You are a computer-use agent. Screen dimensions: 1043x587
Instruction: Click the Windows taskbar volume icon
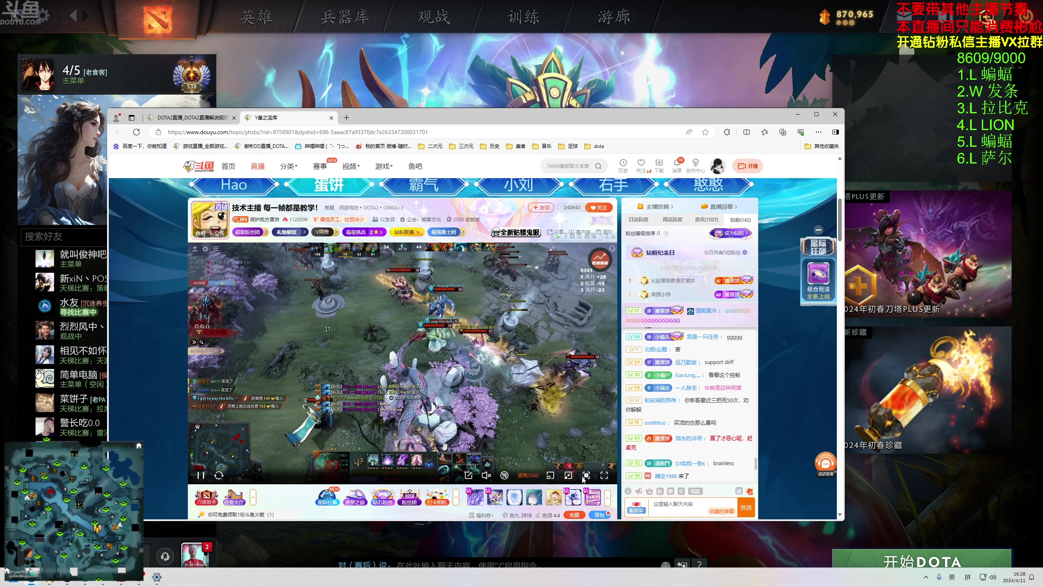[993, 577]
